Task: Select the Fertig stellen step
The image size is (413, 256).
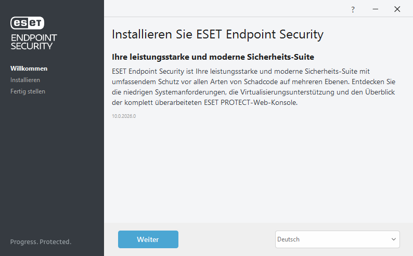Action: (28, 91)
